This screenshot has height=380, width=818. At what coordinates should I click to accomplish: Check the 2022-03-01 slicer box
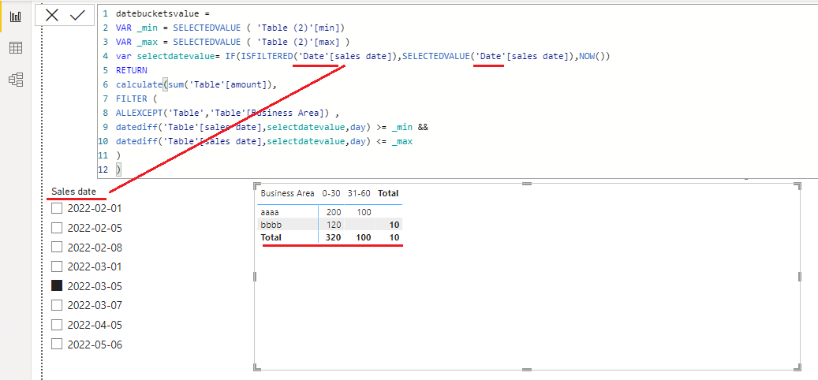pos(57,266)
